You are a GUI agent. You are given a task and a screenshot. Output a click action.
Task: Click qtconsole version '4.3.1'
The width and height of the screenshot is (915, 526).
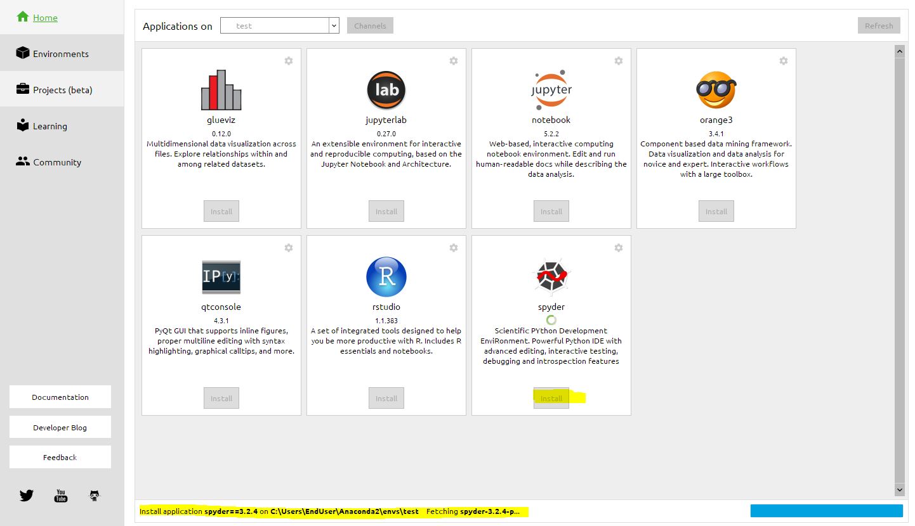[x=221, y=321]
